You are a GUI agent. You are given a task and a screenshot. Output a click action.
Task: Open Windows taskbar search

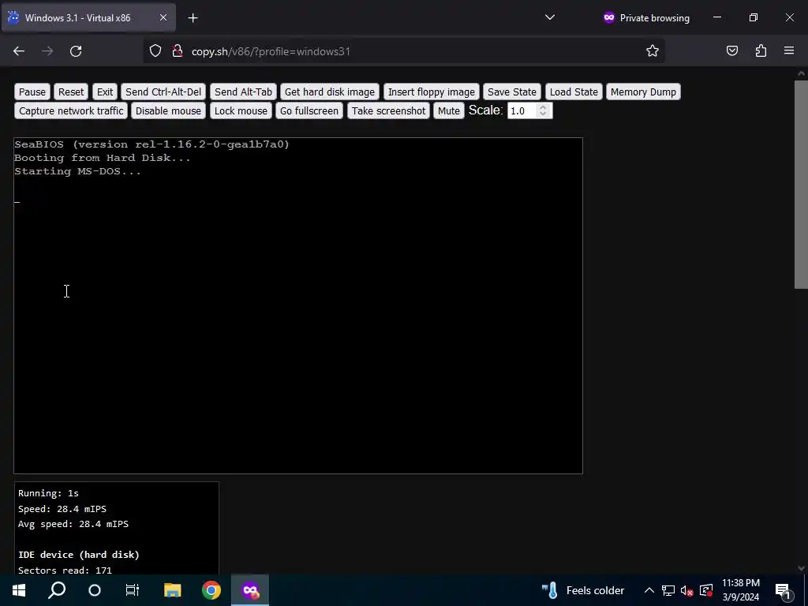[57, 590]
